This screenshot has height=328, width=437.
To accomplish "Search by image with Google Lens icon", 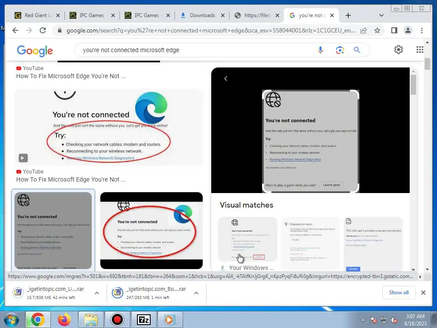I will pos(340,50).
